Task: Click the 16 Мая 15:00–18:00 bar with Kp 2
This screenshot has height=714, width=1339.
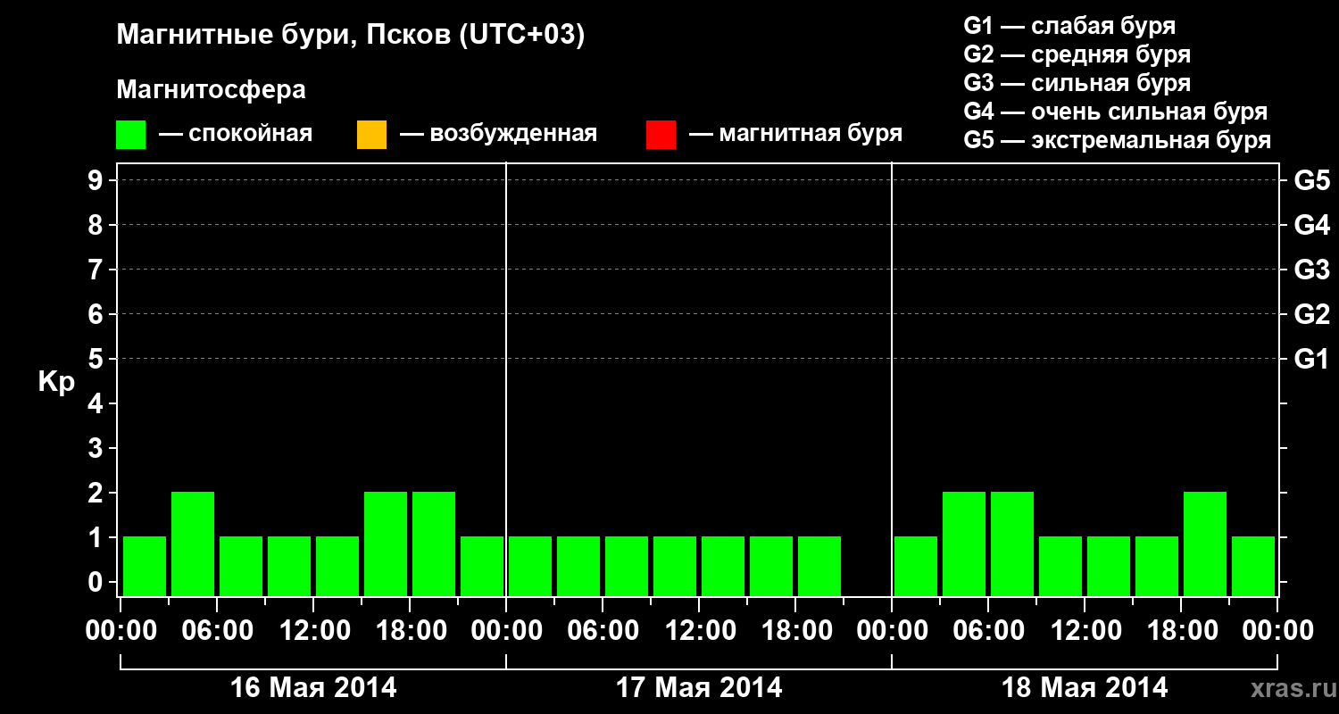Action: pyautogui.click(x=386, y=544)
